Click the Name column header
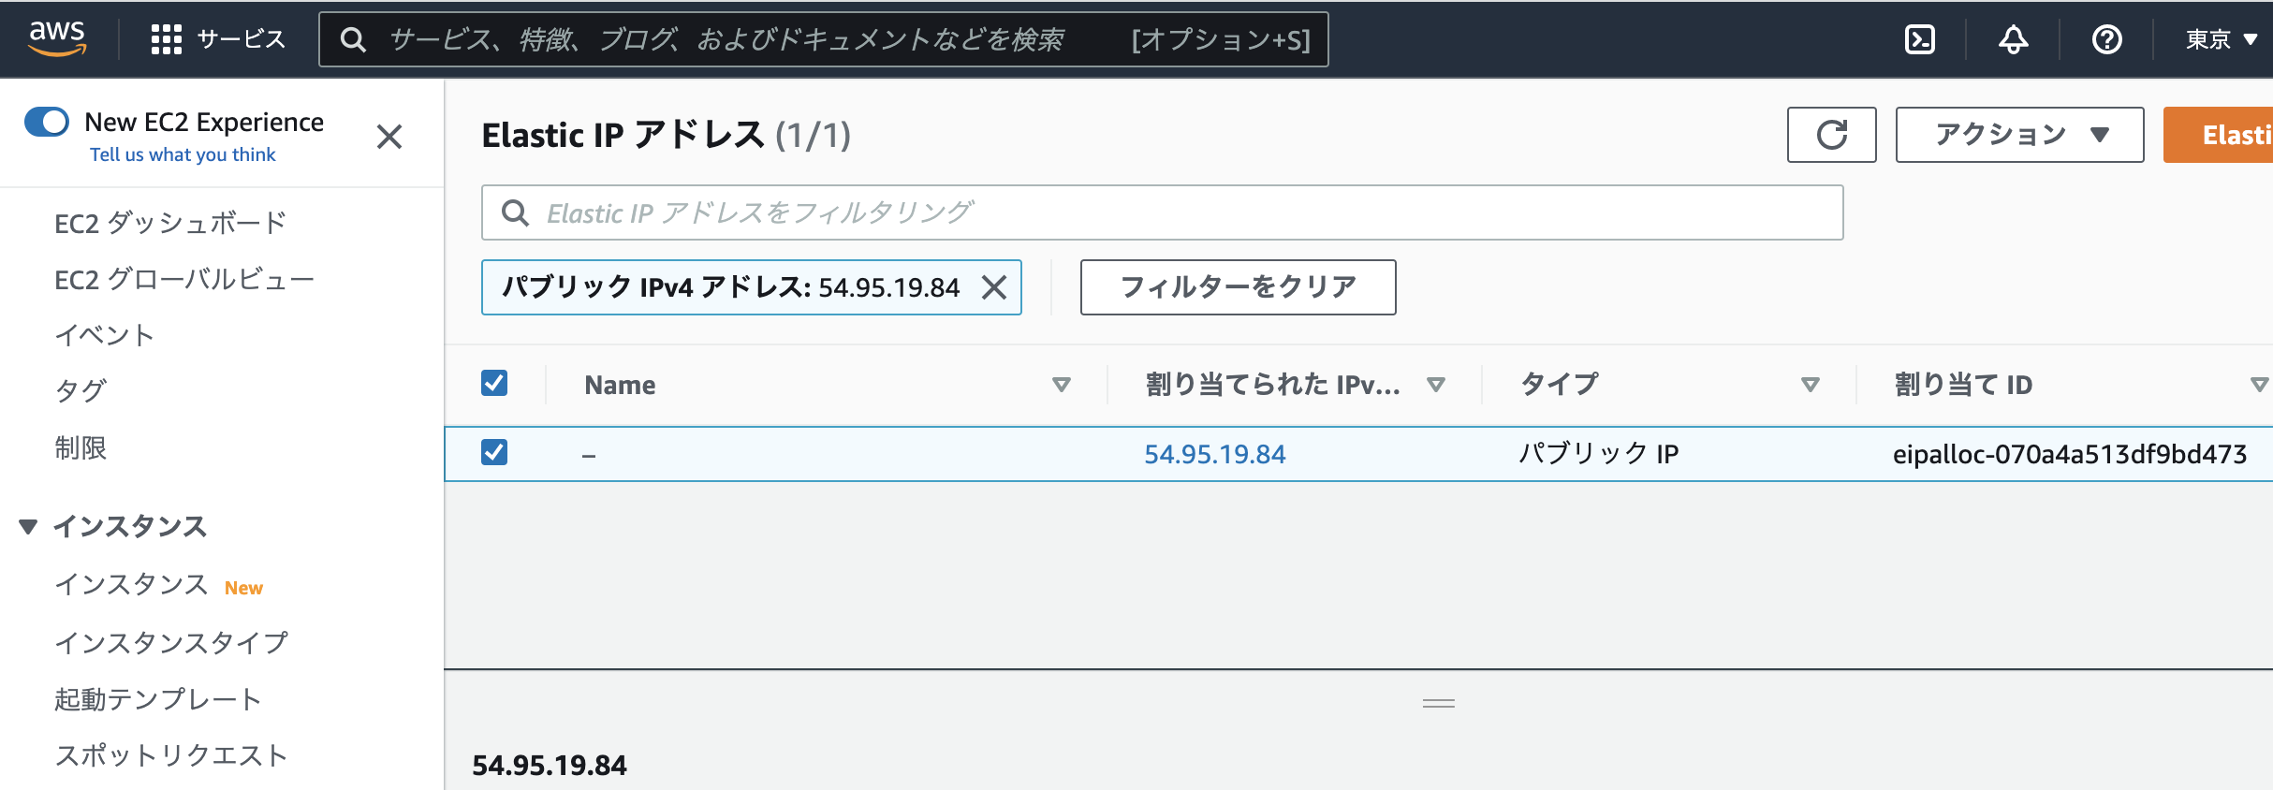Image resolution: width=2273 pixels, height=790 pixels. pyautogui.click(x=620, y=385)
